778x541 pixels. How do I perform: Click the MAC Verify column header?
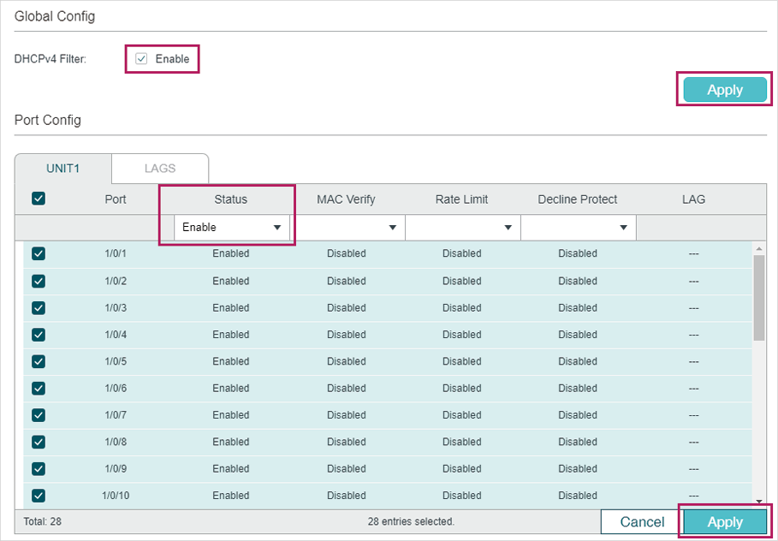coord(346,199)
